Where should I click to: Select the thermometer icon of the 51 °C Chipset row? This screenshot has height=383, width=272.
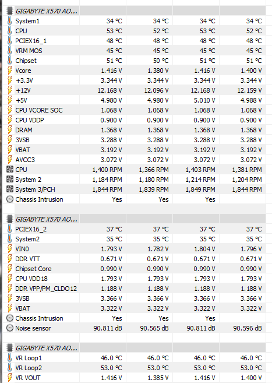(9, 60)
